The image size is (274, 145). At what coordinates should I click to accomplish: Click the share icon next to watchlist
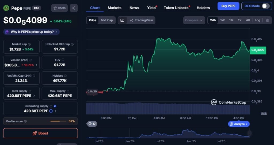coord(74,8)
